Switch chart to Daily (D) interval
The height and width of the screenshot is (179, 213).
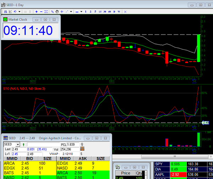(114, 12)
